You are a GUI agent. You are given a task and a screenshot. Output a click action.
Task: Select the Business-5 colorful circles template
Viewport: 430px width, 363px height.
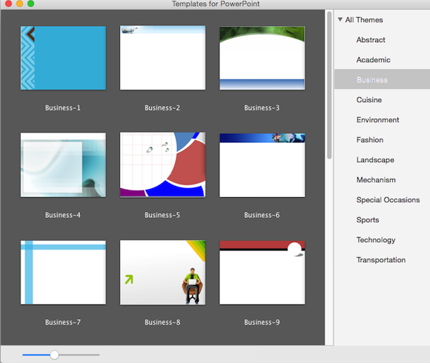click(x=162, y=165)
